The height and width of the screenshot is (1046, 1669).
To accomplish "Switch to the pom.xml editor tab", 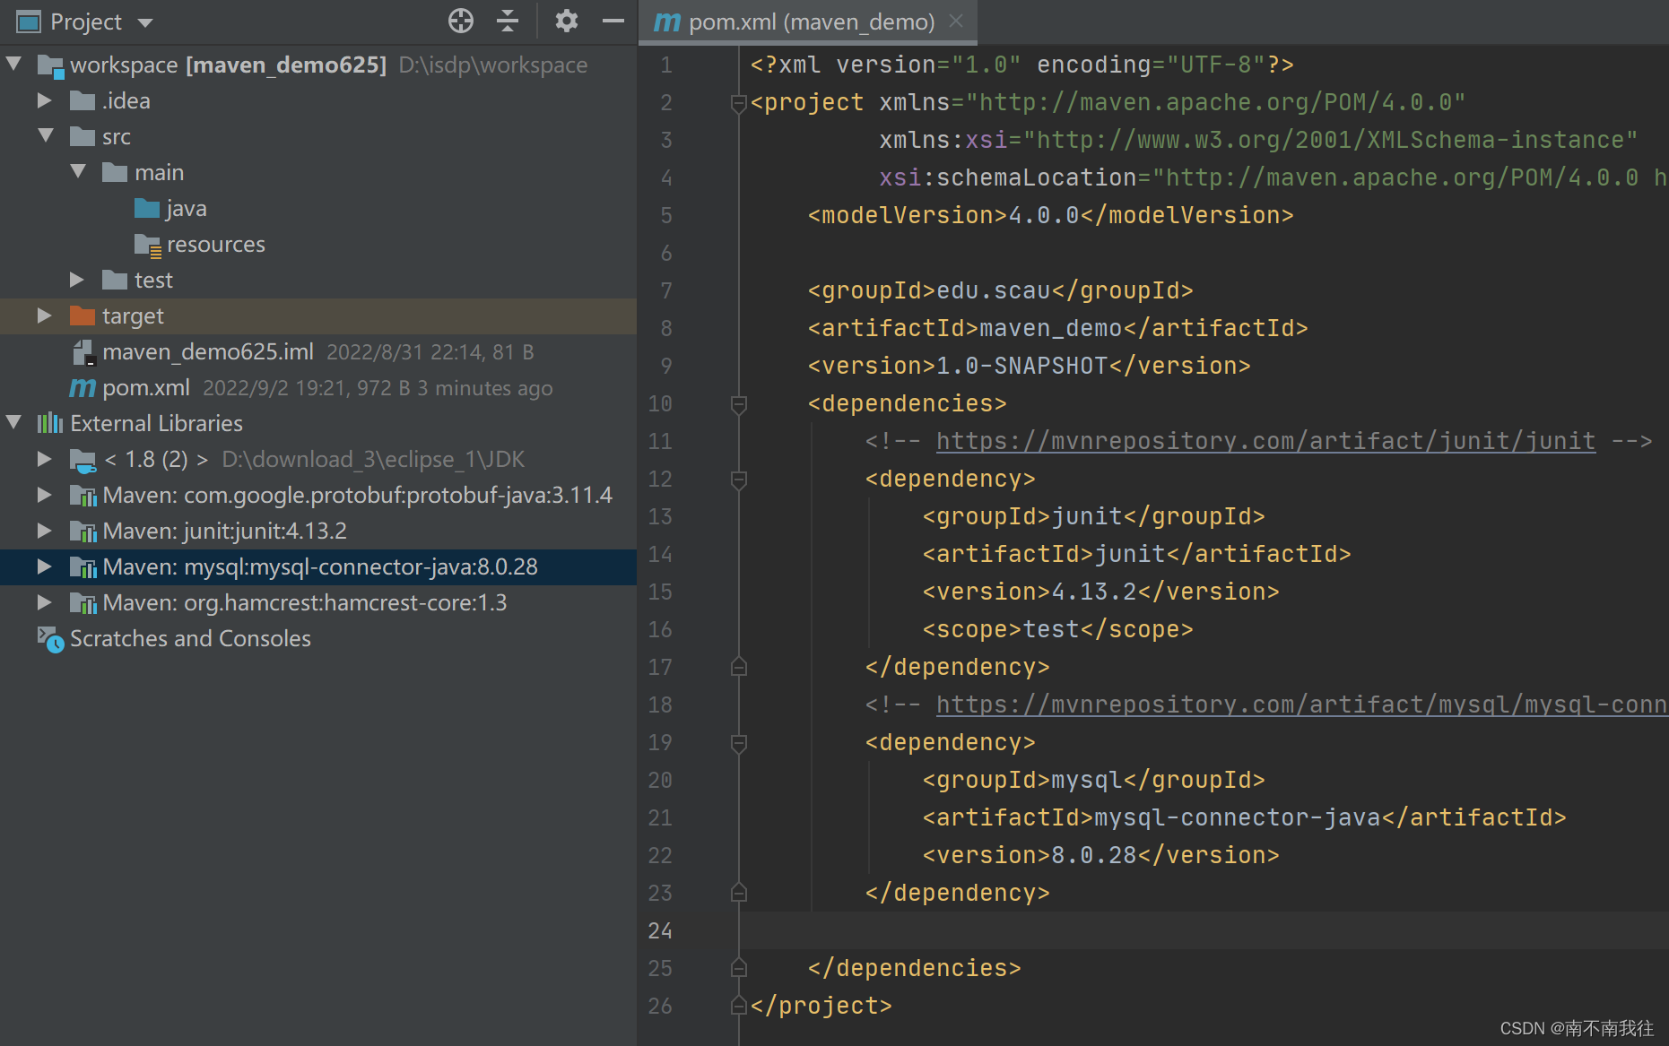I will (x=806, y=22).
